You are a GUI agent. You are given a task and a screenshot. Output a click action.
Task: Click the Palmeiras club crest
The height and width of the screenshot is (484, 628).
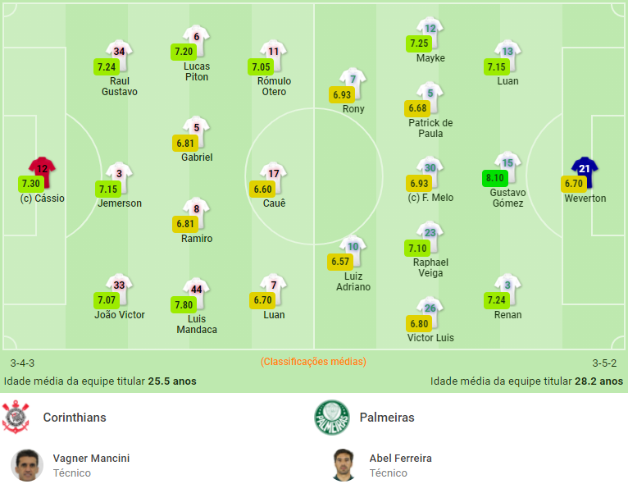pyautogui.click(x=331, y=418)
